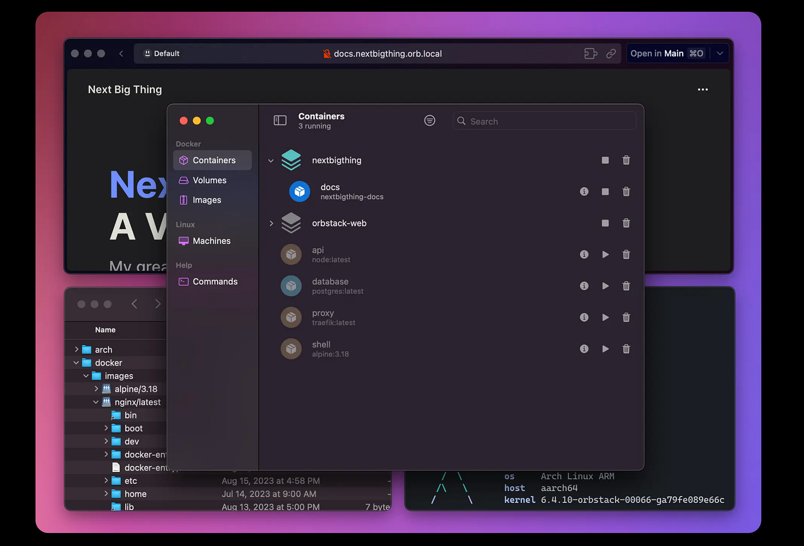Viewport: 804px width, 546px height.
Task: Select Containers in the Docker sidebar
Action: 212,160
